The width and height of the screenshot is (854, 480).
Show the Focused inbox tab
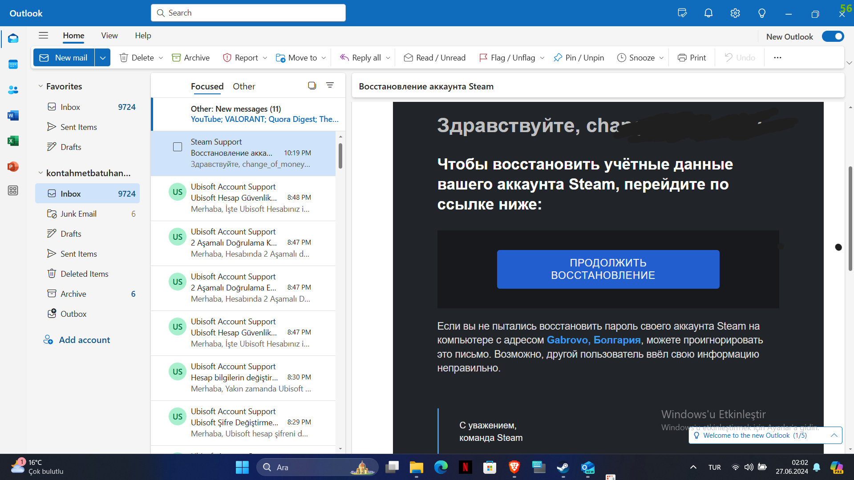207,86
